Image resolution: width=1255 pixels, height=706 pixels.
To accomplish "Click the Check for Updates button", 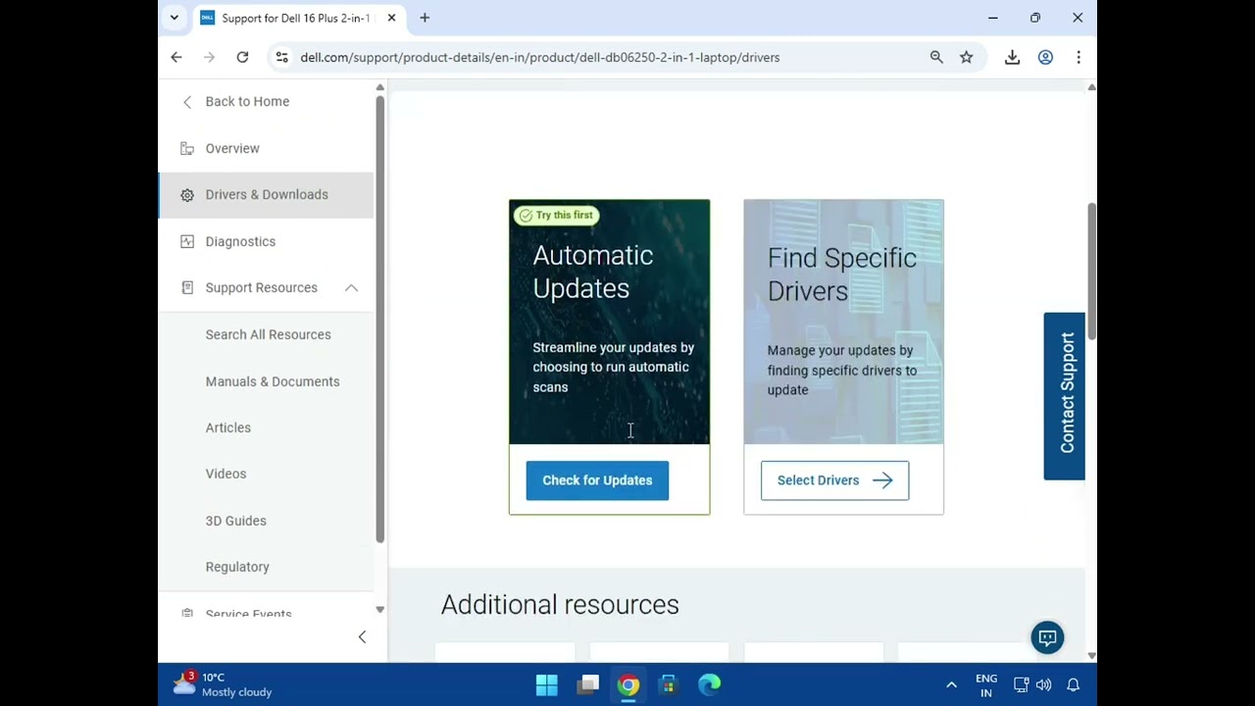I will pos(597,480).
